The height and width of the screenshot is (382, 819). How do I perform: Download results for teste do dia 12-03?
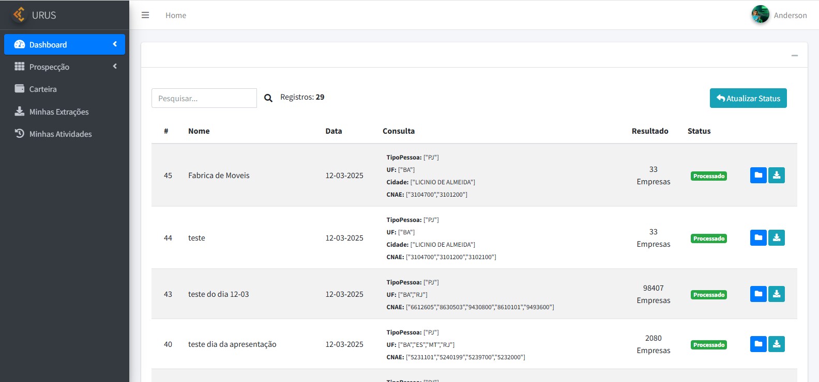(x=776, y=294)
